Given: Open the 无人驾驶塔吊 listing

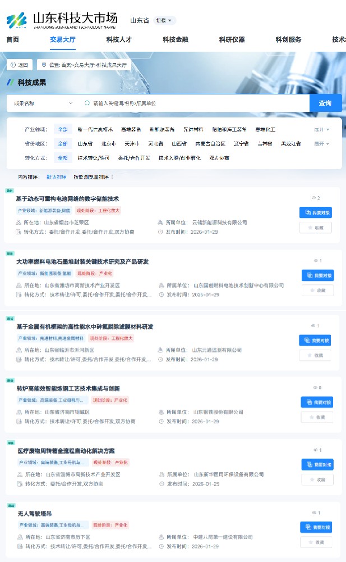Looking at the screenshot, I should tap(35, 514).
